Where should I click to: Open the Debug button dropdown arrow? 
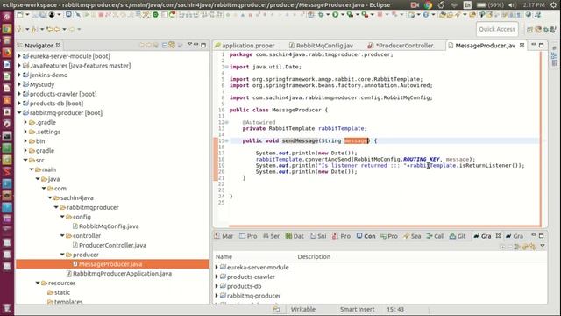pyautogui.click(x=328, y=15)
